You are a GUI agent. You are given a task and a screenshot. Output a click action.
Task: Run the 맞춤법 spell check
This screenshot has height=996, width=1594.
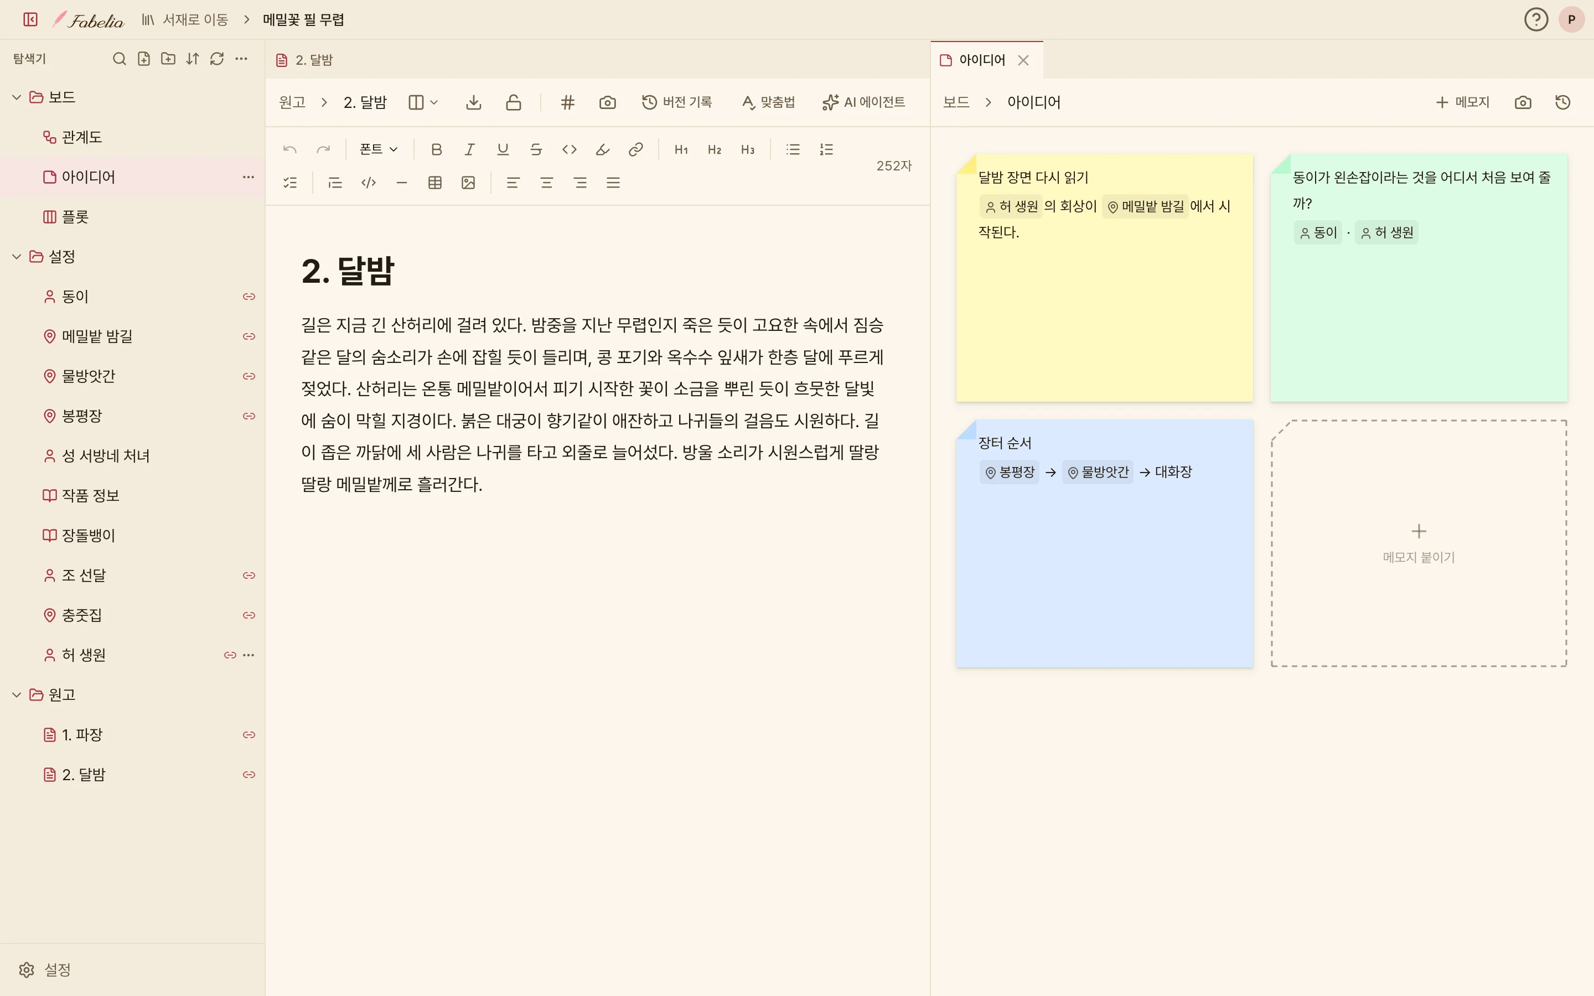tap(768, 102)
